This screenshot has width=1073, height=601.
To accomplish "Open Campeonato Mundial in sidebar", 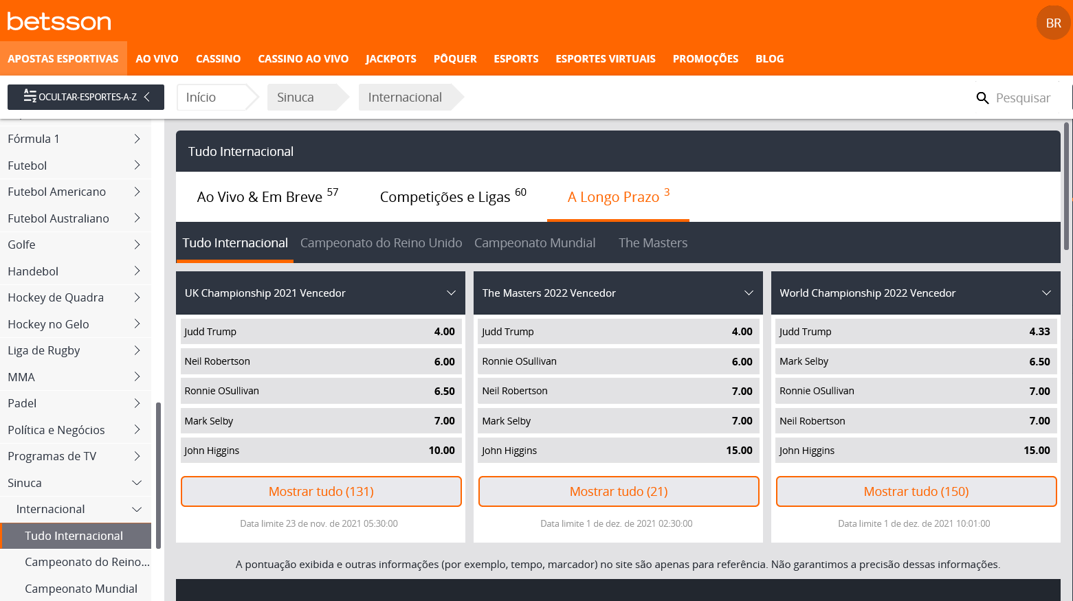I will tap(76, 589).
